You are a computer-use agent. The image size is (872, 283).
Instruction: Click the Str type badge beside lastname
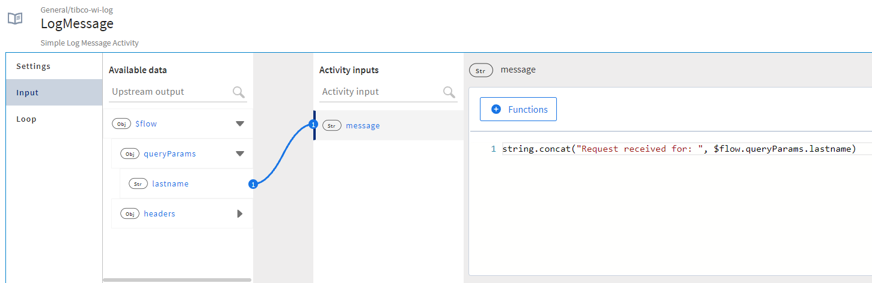[x=138, y=184]
